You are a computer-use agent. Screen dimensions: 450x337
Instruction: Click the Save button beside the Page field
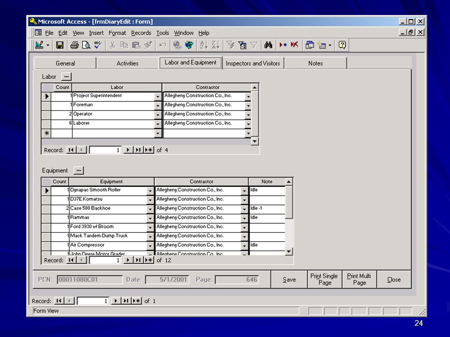(289, 279)
